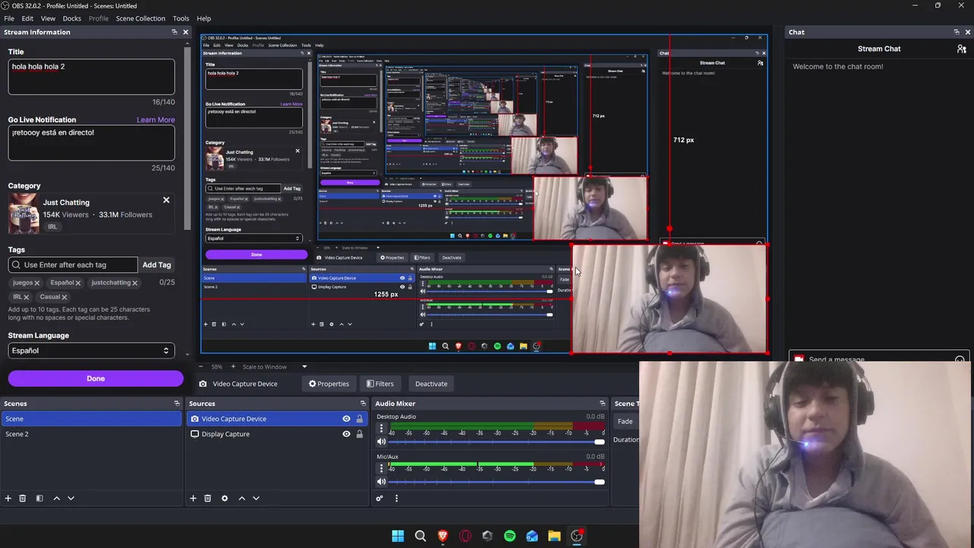Remove the juegos tag
Screen dimensions: 974x548
pos(37,283)
